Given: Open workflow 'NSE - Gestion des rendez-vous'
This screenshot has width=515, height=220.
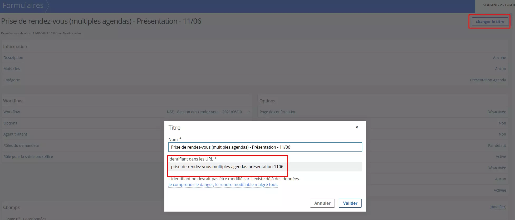Looking at the screenshot, I should (204, 112).
